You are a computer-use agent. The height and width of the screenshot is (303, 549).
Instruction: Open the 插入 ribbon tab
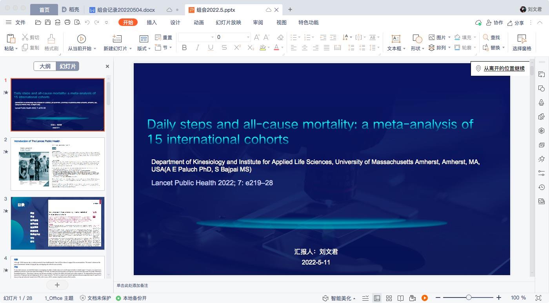pos(152,22)
